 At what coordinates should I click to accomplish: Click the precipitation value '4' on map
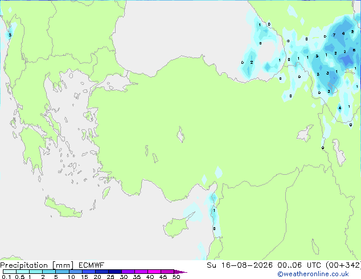[340, 108]
